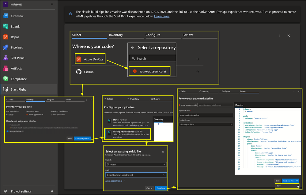Click the Start Right icon in the sidebar

(6, 89)
